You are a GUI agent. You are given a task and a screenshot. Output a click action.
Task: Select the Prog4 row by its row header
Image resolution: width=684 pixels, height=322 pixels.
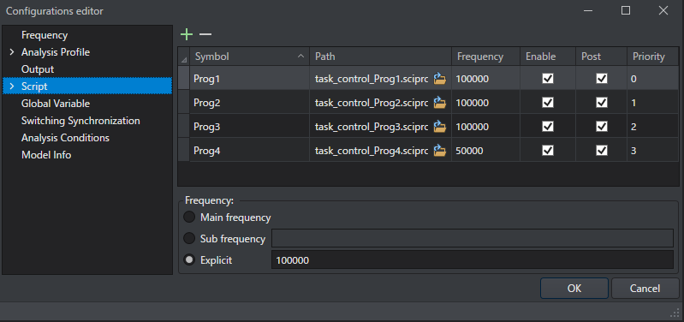point(184,151)
